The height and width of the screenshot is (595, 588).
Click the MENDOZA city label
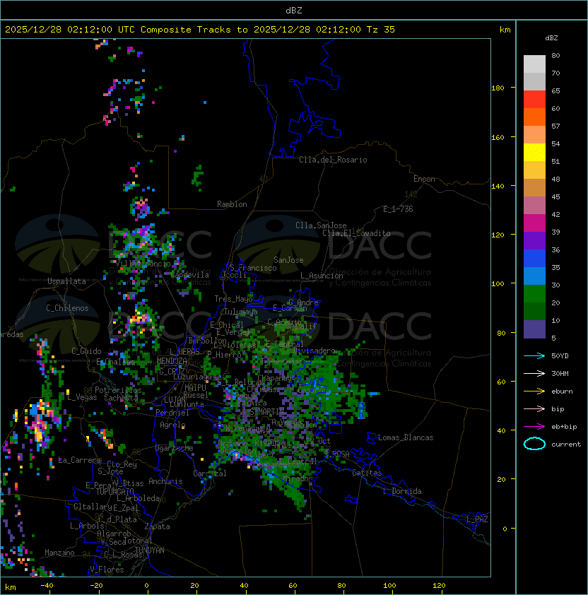172,361
